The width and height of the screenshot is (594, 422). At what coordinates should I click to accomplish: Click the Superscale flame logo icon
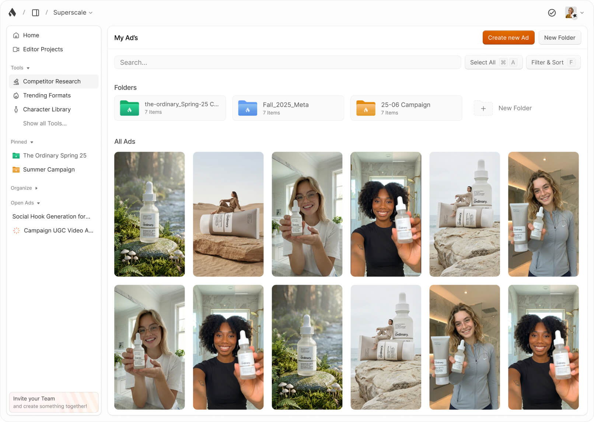pyautogui.click(x=12, y=13)
